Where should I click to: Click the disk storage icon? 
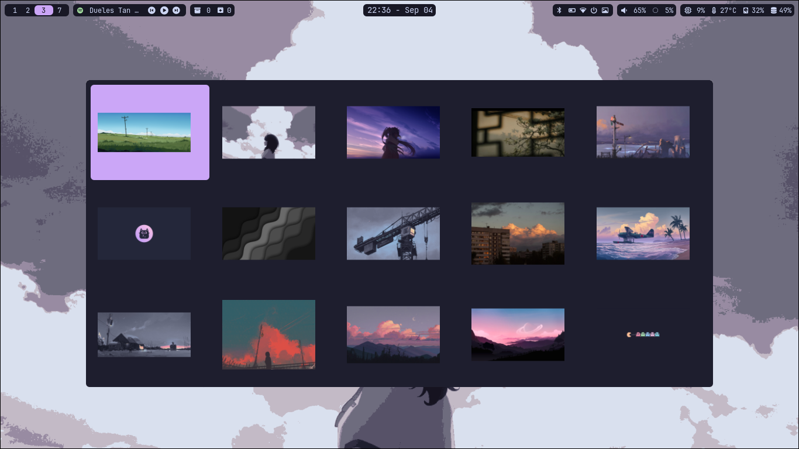click(774, 11)
